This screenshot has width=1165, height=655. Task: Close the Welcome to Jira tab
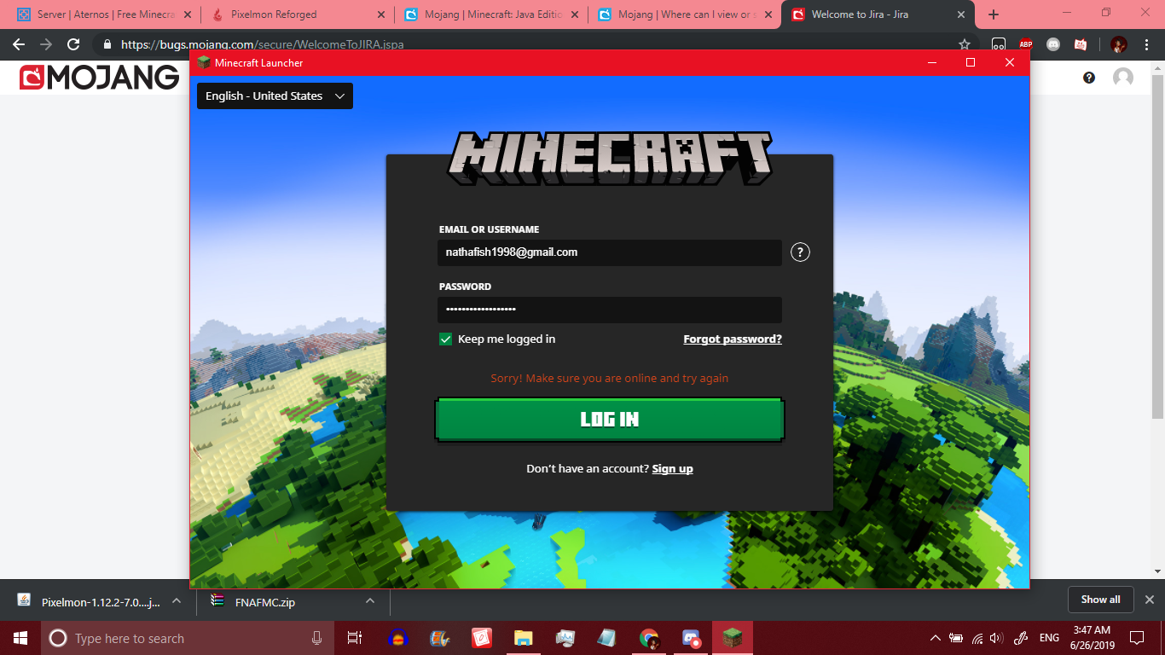pos(961,14)
